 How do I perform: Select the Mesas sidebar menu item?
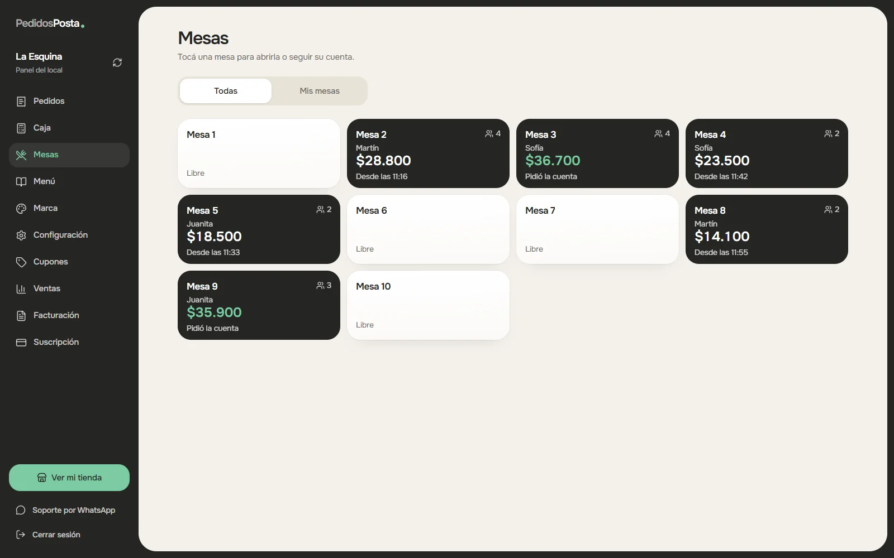(69, 155)
